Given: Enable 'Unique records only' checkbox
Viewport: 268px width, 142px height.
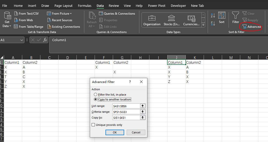Looking at the screenshot, I should tap(93, 125).
